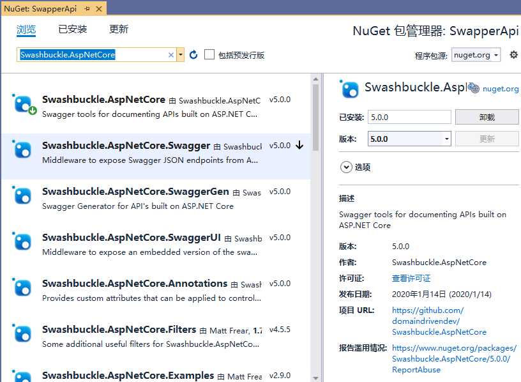The width and height of the screenshot is (521, 382).
Task: Open the 查看许可证 license link
Action: tap(411, 279)
